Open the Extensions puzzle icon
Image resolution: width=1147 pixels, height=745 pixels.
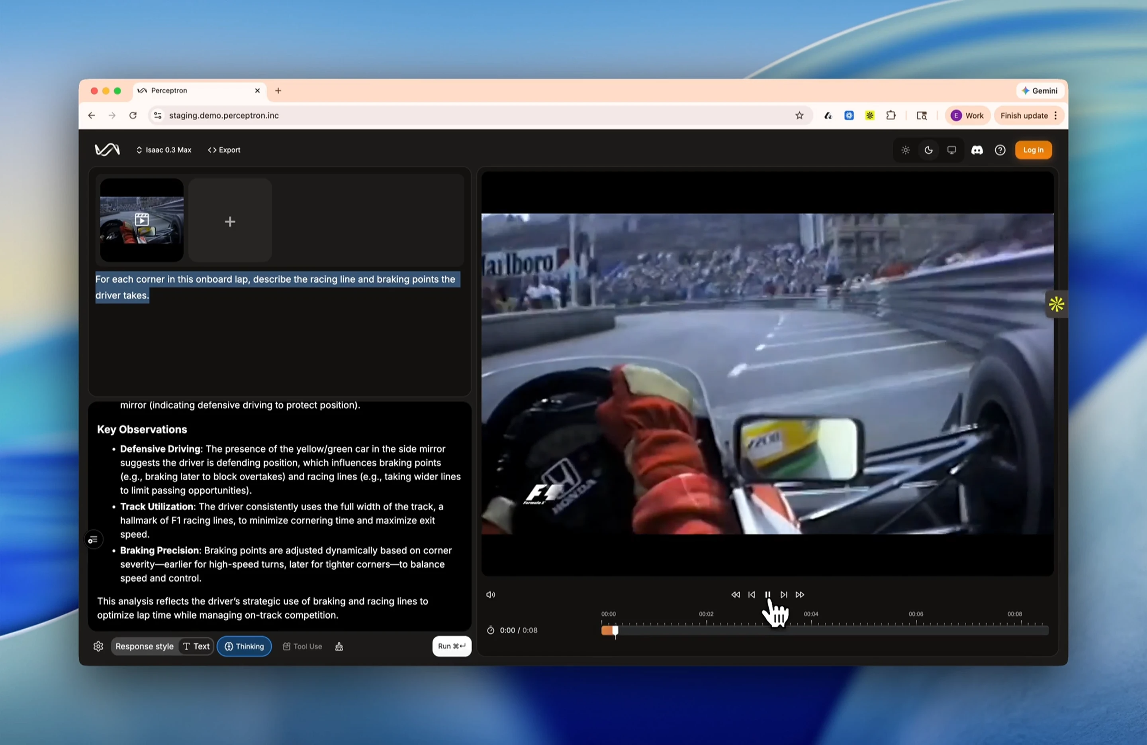tap(891, 115)
